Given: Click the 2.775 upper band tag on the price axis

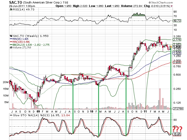Looking at the screenshot, I should pyautogui.click(x=177, y=40).
